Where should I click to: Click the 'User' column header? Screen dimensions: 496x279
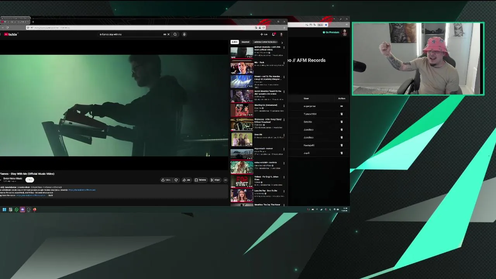click(x=306, y=98)
